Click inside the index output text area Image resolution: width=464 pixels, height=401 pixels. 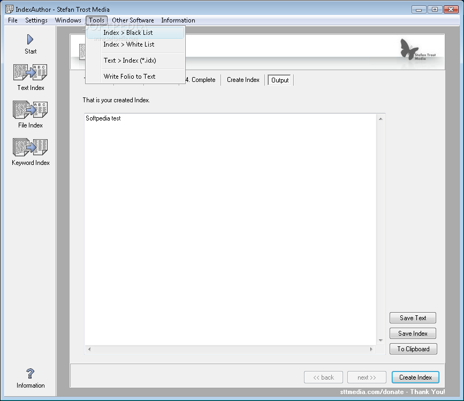click(x=230, y=229)
